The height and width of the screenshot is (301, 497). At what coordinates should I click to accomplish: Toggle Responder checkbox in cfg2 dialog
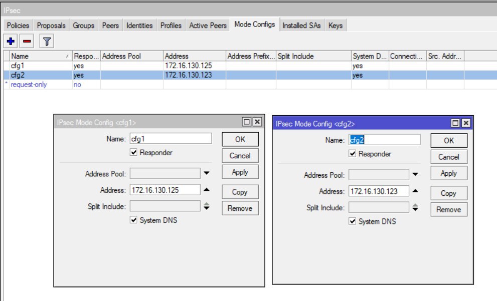pyautogui.click(x=352, y=154)
